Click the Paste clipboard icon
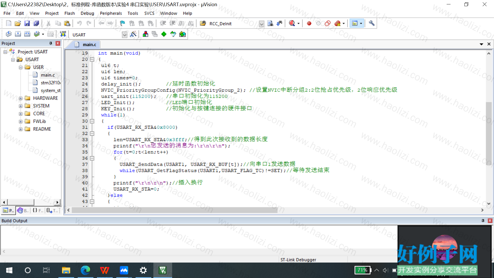Image resolution: width=494 pixels, height=278 pixels. click(67, 23)
